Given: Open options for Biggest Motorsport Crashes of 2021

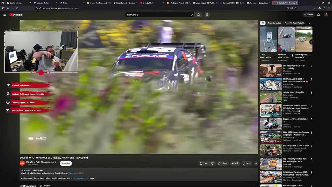Looking at the screenshot, I should (x=311, y=119).
